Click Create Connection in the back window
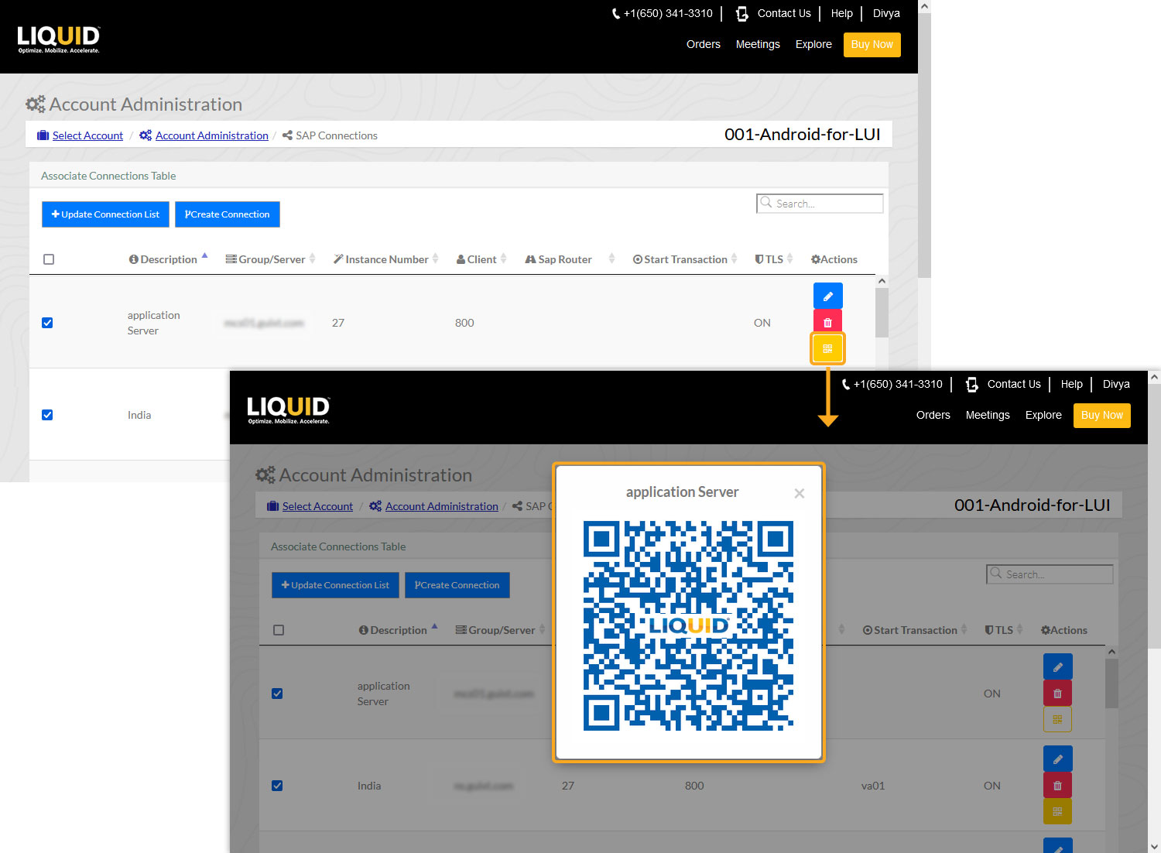Screen dimensions: 1161x853 click(x=228, y=214)
